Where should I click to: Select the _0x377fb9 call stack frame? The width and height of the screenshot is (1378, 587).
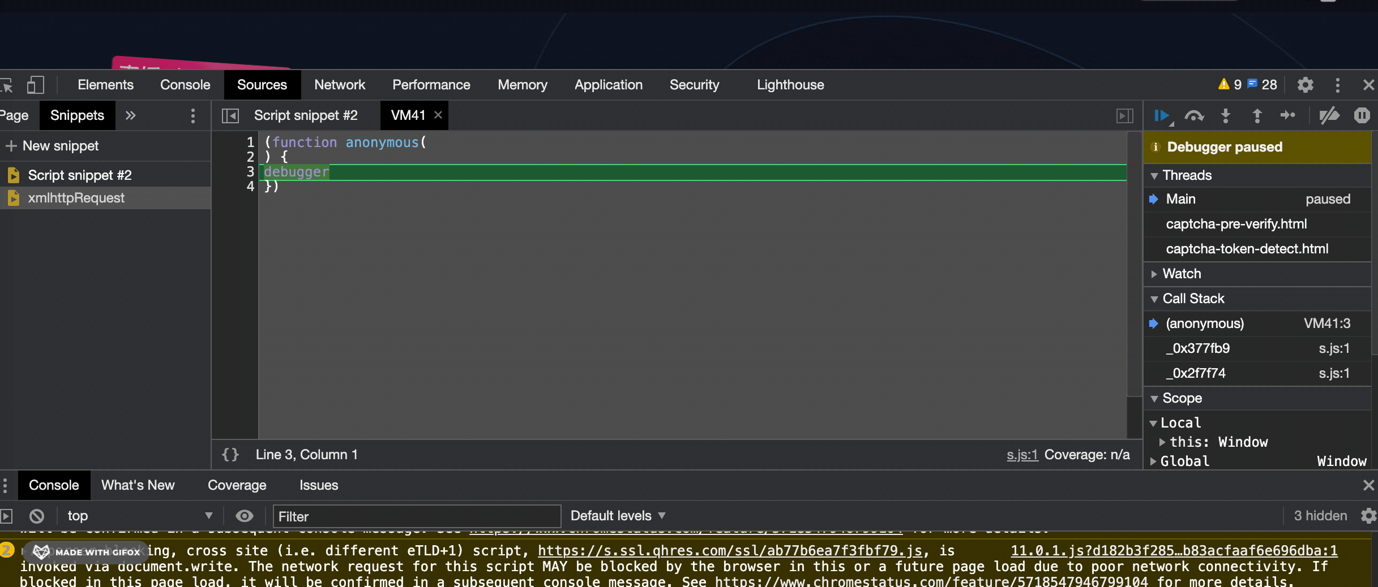[x=1257, y=348]
